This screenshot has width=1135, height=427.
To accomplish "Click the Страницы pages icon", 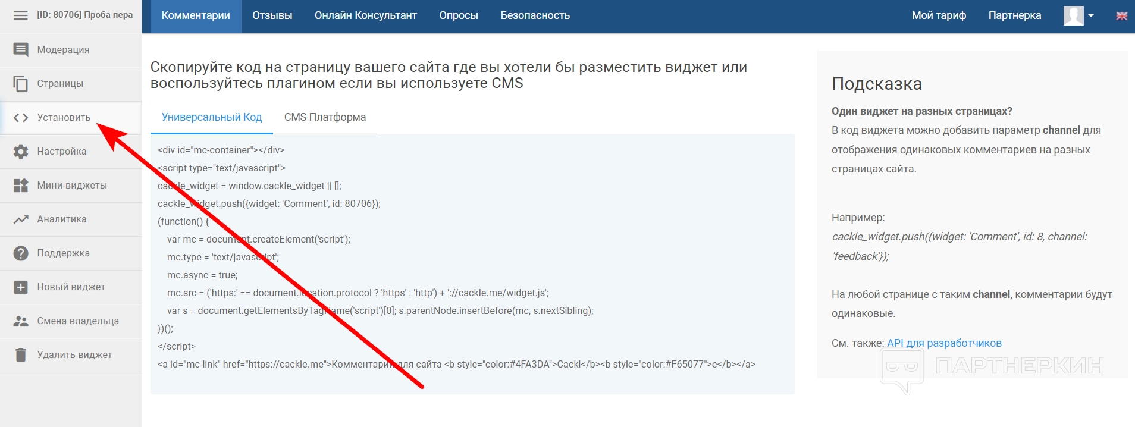I will (x=21, y=84).
